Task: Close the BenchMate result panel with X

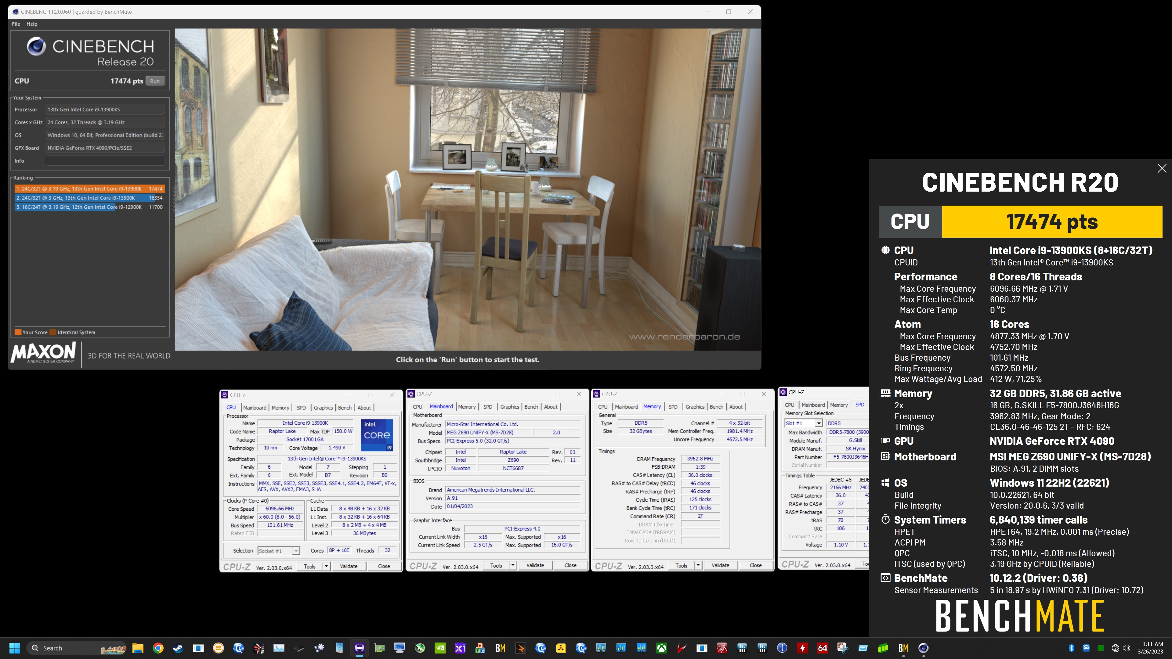Action: pos(1162,168)
